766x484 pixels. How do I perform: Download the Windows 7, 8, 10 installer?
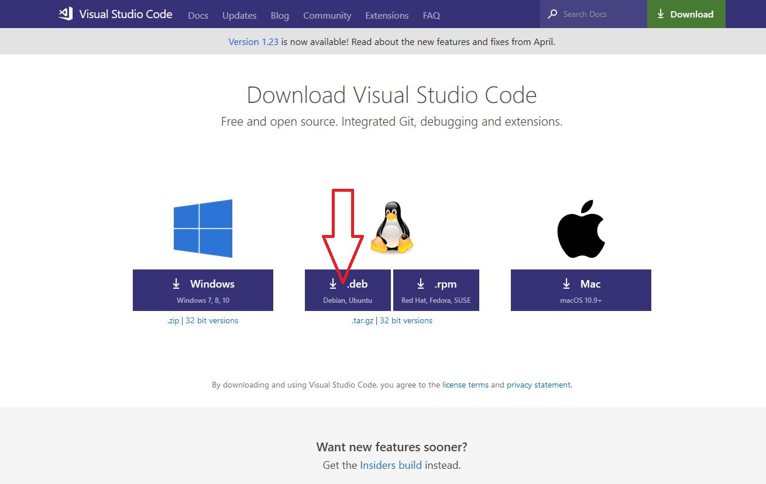tap(203, 290)
